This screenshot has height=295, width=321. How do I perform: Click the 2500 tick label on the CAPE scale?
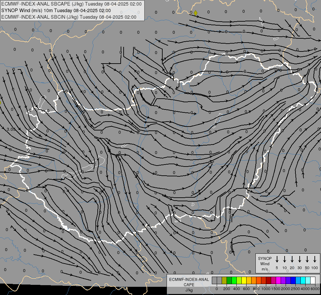(295, 289)
